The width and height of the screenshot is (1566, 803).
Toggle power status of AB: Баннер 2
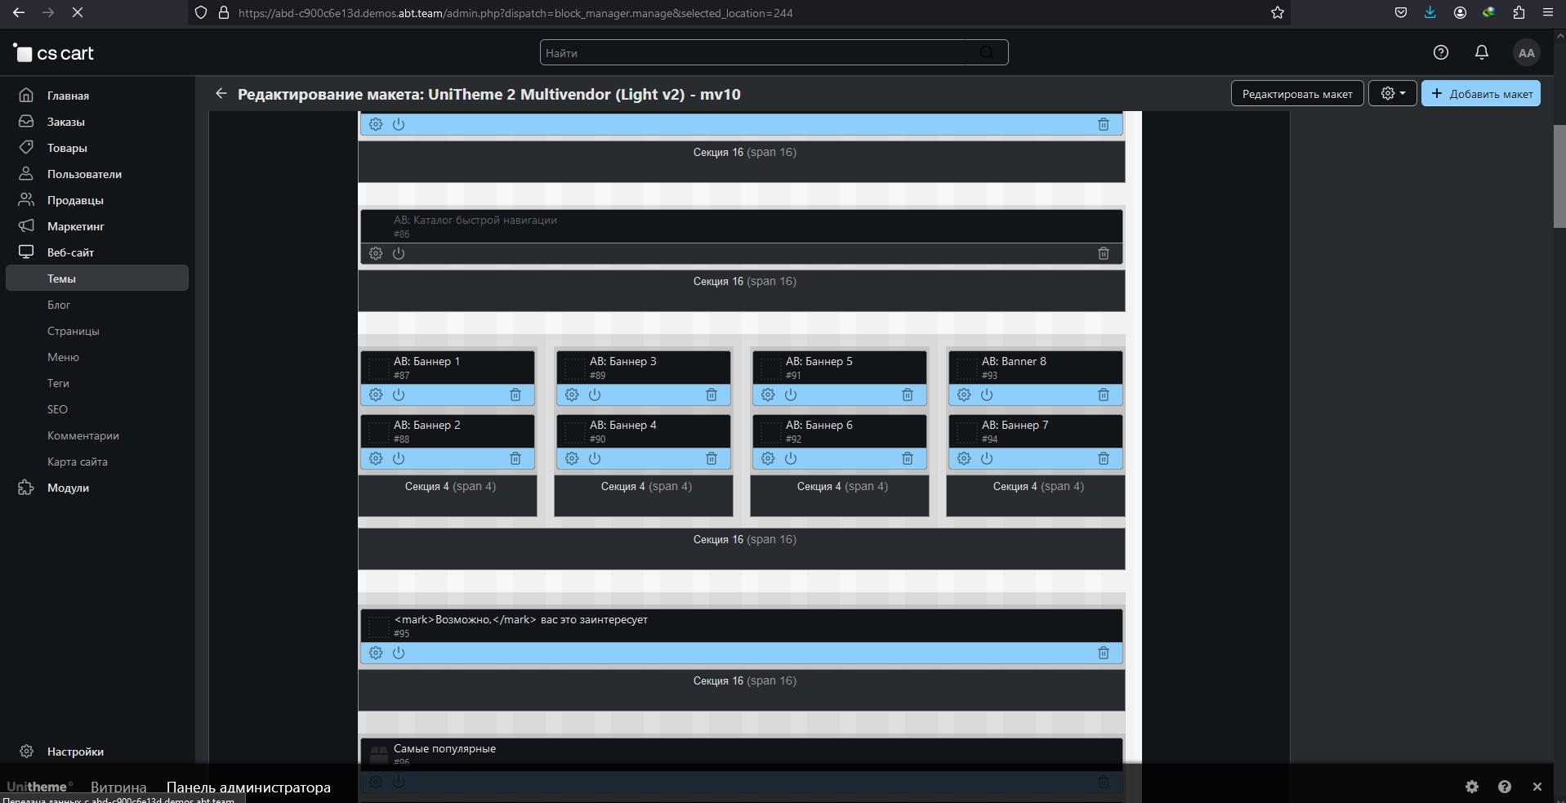pyautogui.click(x=399, y=458)
